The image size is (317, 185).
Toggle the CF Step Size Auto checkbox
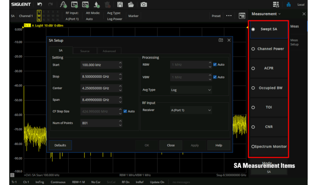tap(125, 111)
